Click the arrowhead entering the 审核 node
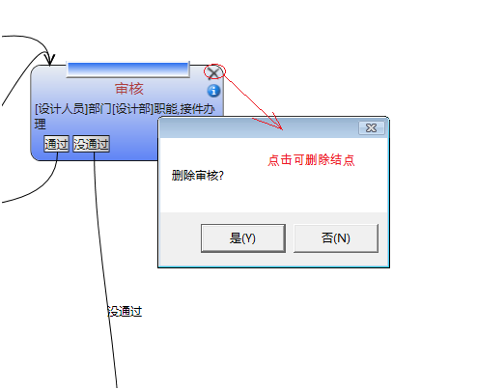 coord(50,60)
